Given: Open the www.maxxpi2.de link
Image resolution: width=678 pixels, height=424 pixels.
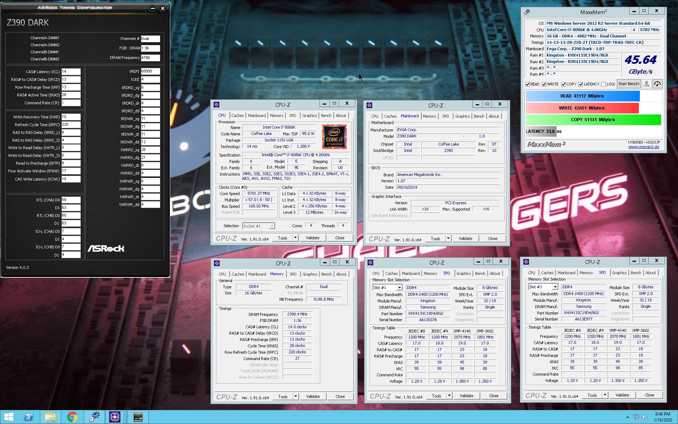Looking at the screenshot, I should click(644, 147).
